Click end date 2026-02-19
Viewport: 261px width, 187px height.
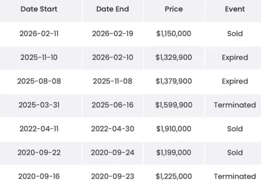113,34
